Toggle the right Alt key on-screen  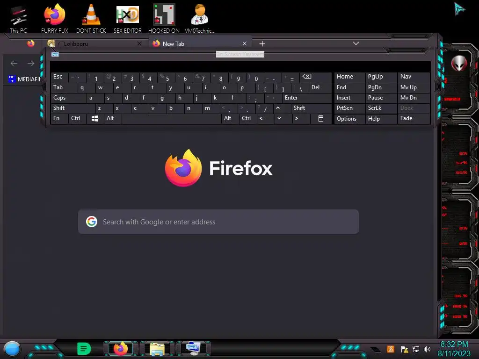230,118
